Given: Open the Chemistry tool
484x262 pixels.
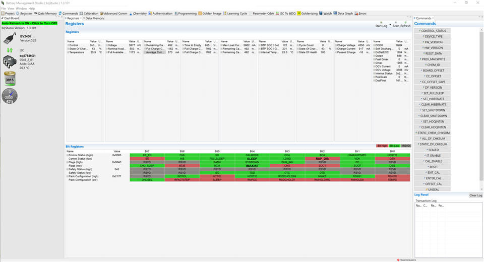Looking at the screenshot, I should tap(138, 14).
